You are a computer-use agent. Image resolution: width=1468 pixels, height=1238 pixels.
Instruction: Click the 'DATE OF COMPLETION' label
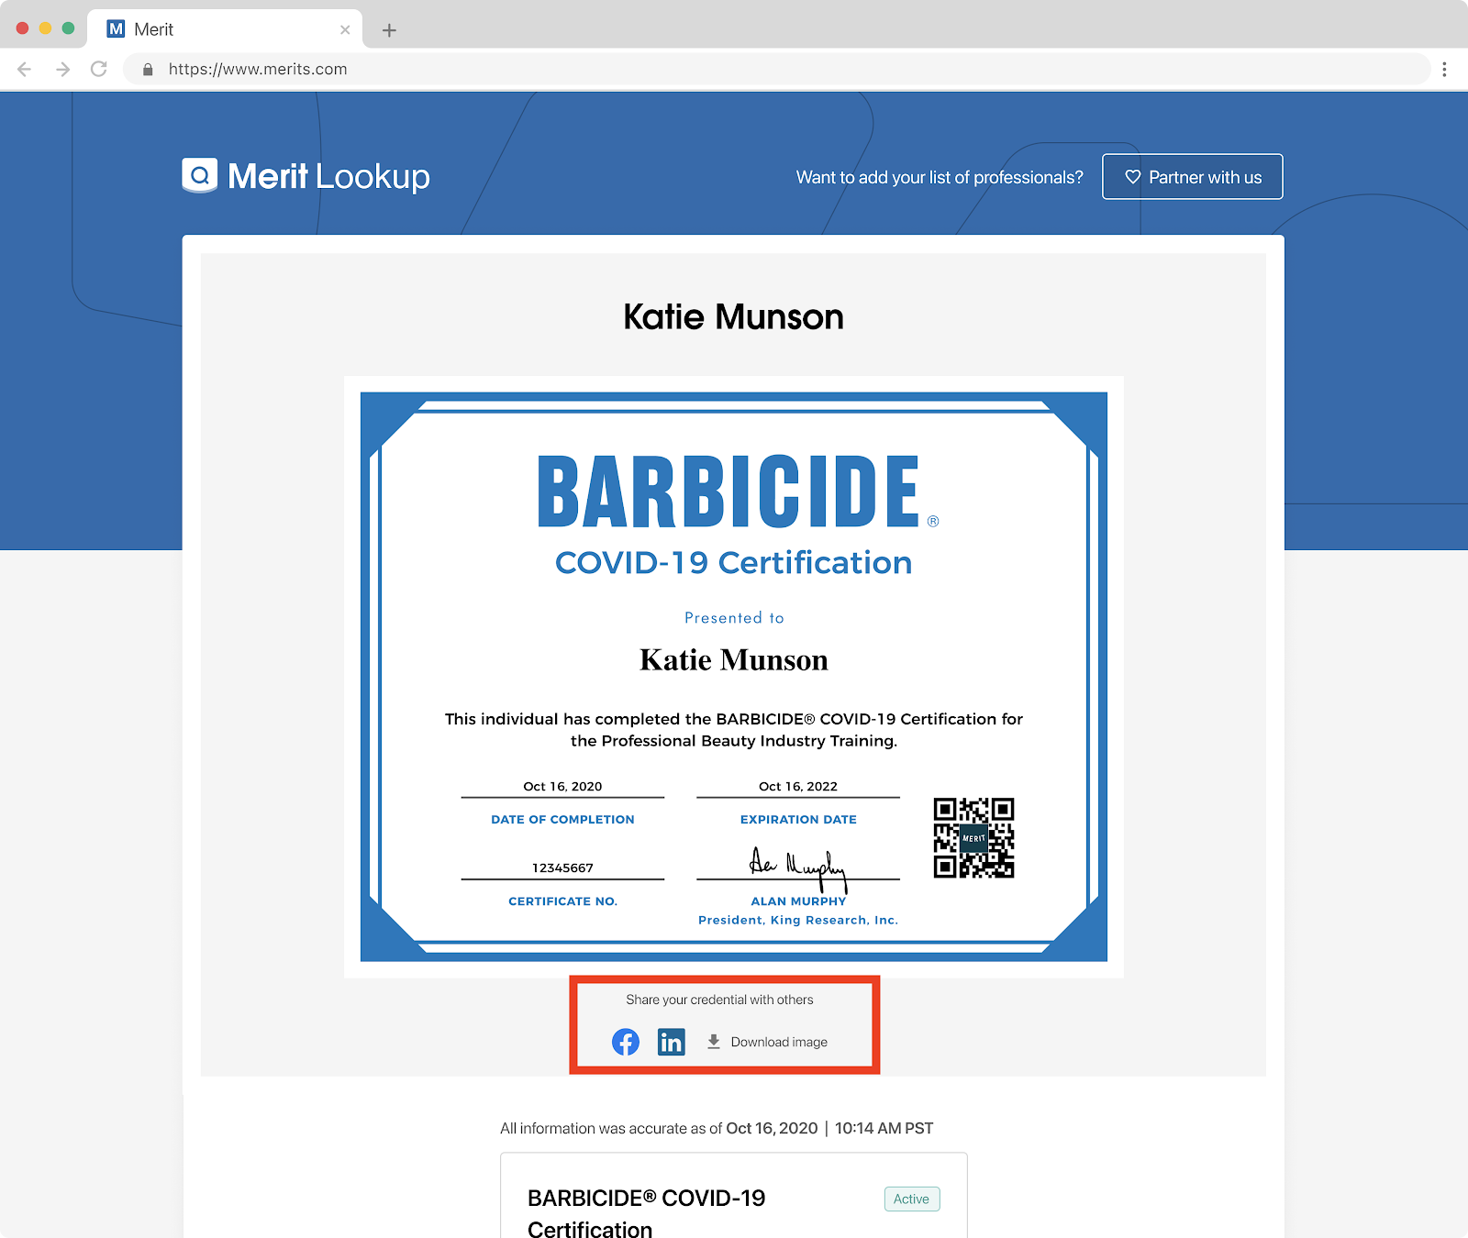(562, 819)
